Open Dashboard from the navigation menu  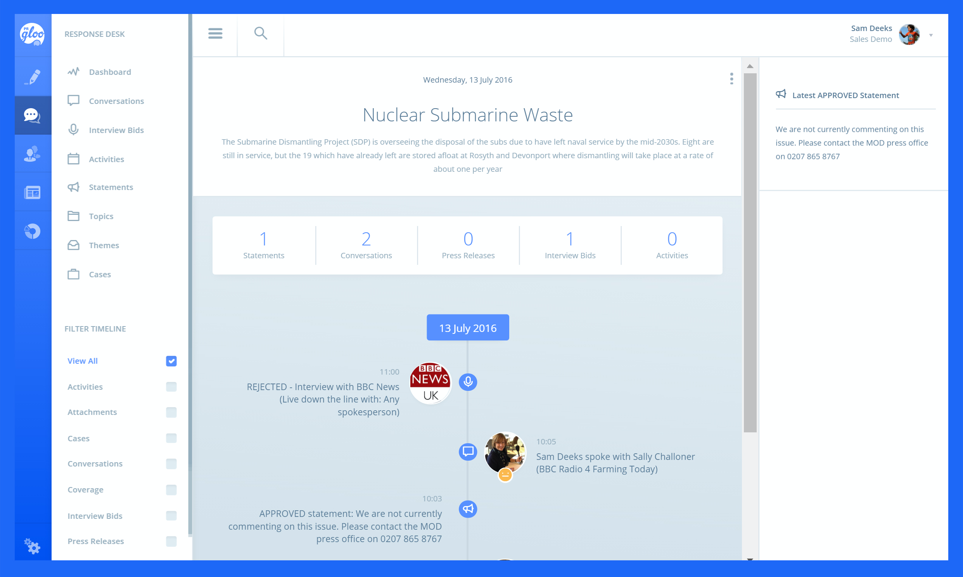point(110,72)
